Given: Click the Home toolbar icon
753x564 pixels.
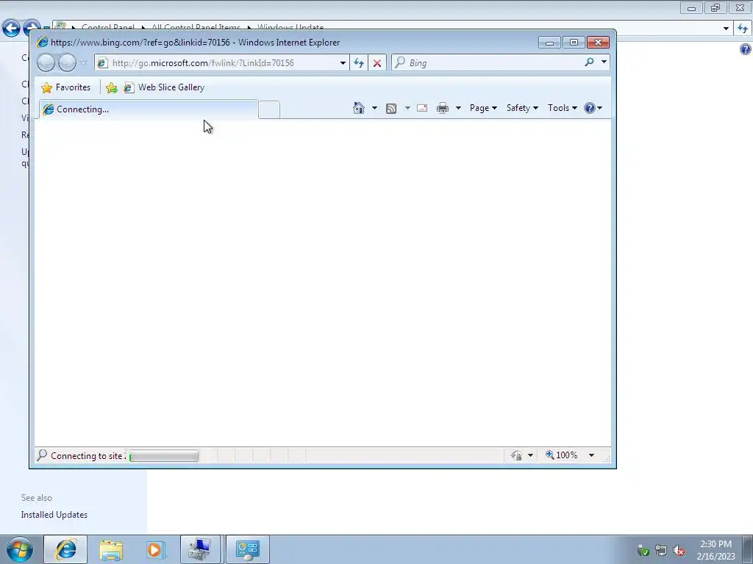Looking at the screenshot, I should click(359, 108).
